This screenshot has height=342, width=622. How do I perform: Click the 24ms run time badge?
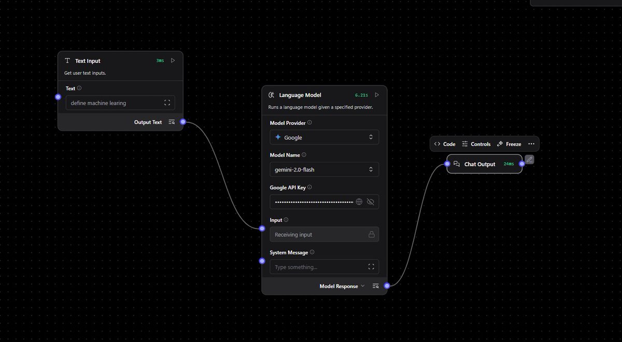click(509, 164)
